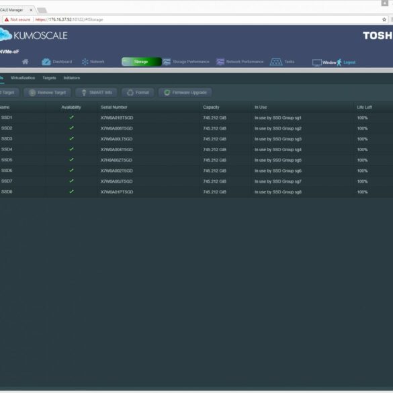Open Network Performance view
This screenshot has width=393, height=393.
pos(240,62)
